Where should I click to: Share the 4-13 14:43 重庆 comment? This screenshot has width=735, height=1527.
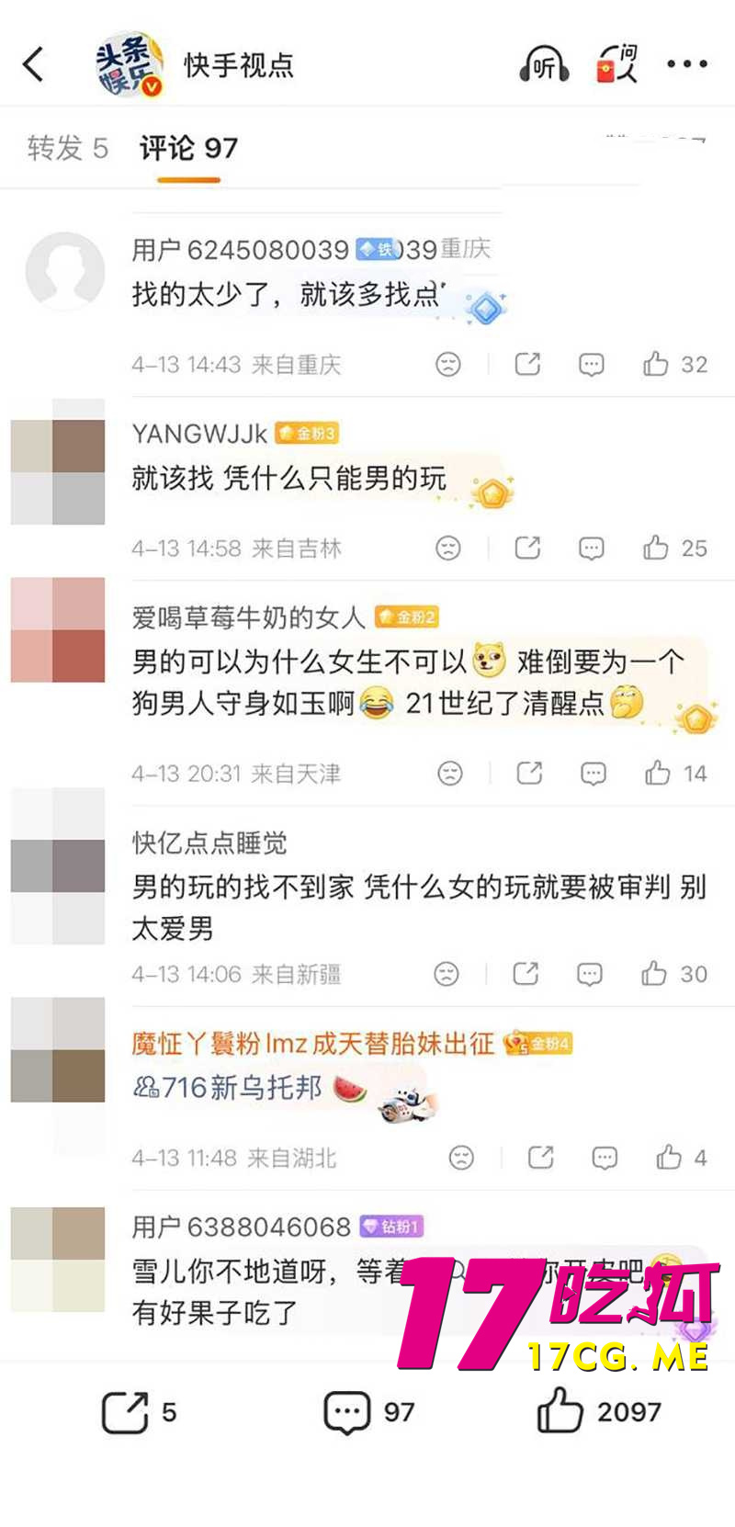527,365
